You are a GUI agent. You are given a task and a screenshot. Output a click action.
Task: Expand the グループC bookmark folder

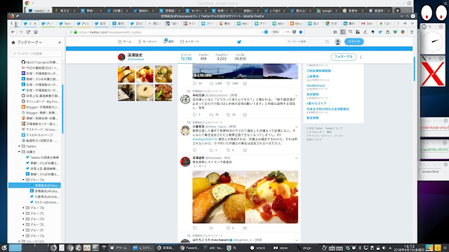[23, 213]
